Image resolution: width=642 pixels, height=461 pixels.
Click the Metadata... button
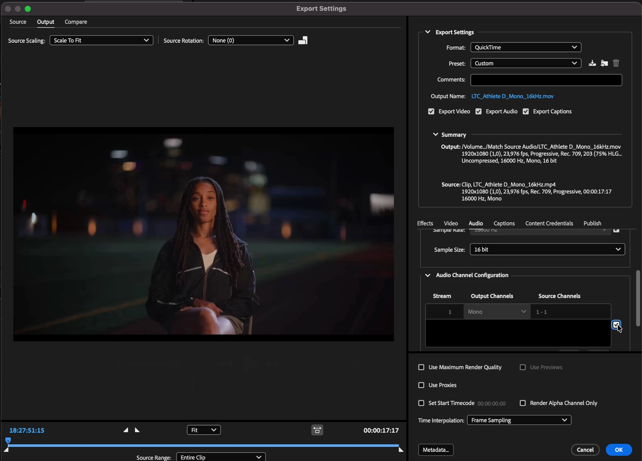(x=436, y=450)
